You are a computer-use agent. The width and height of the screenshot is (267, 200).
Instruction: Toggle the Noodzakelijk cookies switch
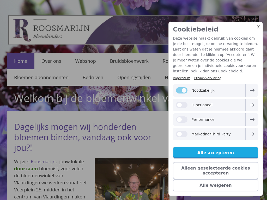[x=182, y=90]
